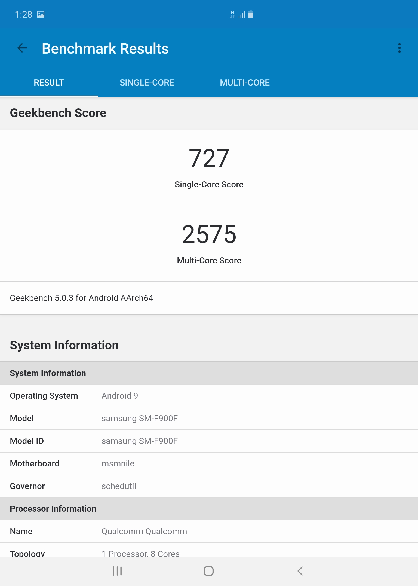Tap the Android home navigation button
Screen dimensions: 418x586
[x=209, y=571]
